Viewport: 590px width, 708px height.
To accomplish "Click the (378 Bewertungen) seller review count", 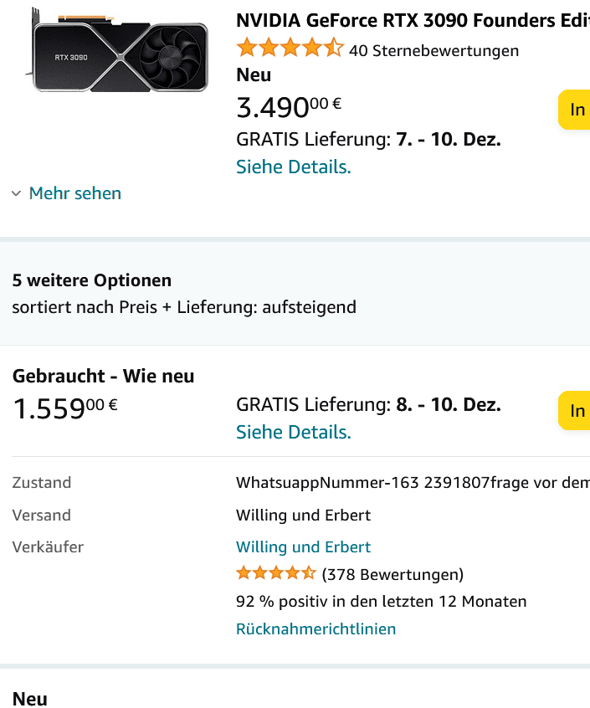I will [392, 575].
